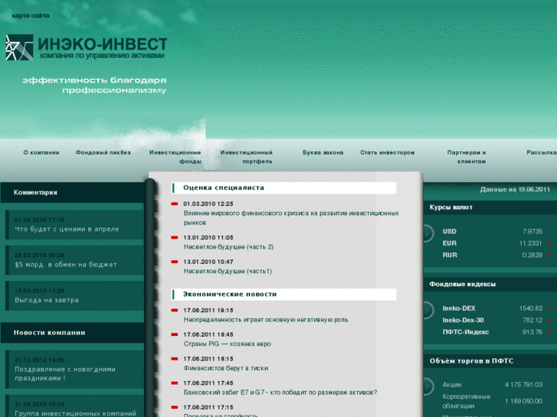Open article Банковский забег E7 и G7
This screenshot has width=557, height=417.
[x=280, y=393]
